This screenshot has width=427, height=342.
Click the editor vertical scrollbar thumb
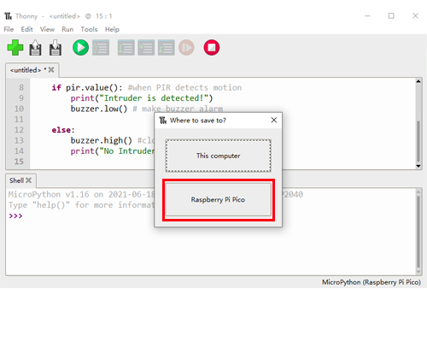[x=418, y=141]
